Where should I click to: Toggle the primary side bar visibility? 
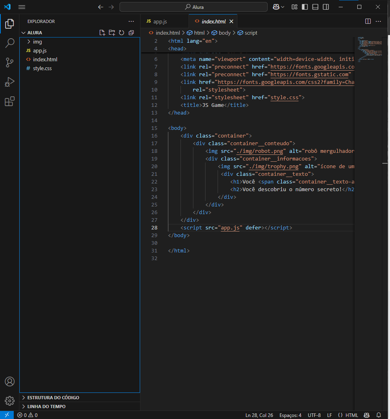pyautogui.click(x=305, y=7)
